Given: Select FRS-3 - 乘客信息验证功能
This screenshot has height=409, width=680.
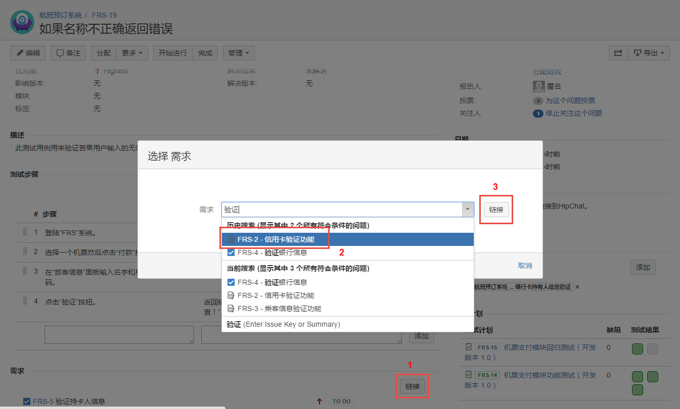Looking at the screenshot, I should [x=348, y=309].
